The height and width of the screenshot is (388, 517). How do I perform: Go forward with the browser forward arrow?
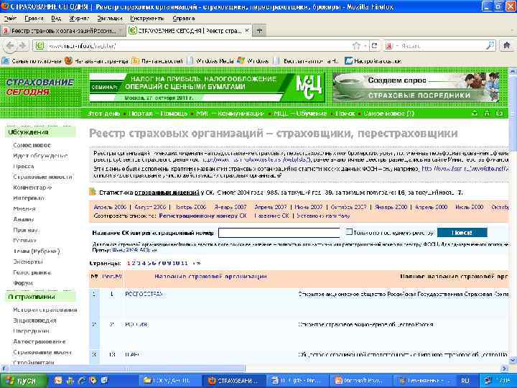click(x=22, y=46)
